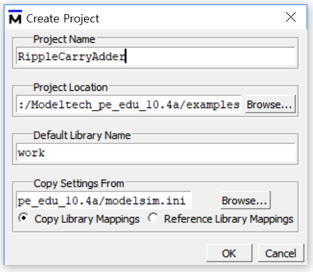Close the Create Project dialog with X
313x272 pixels.
[x=291, y=17]
